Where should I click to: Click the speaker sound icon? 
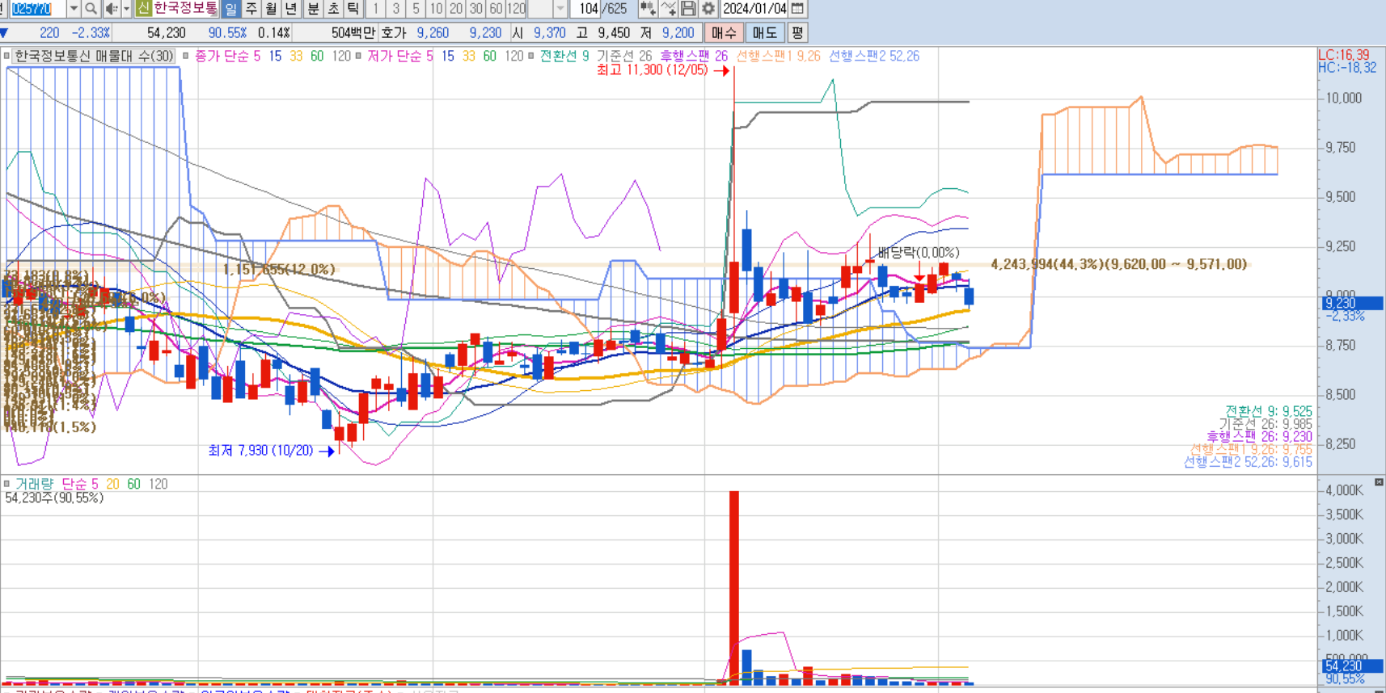pos(111,9)
